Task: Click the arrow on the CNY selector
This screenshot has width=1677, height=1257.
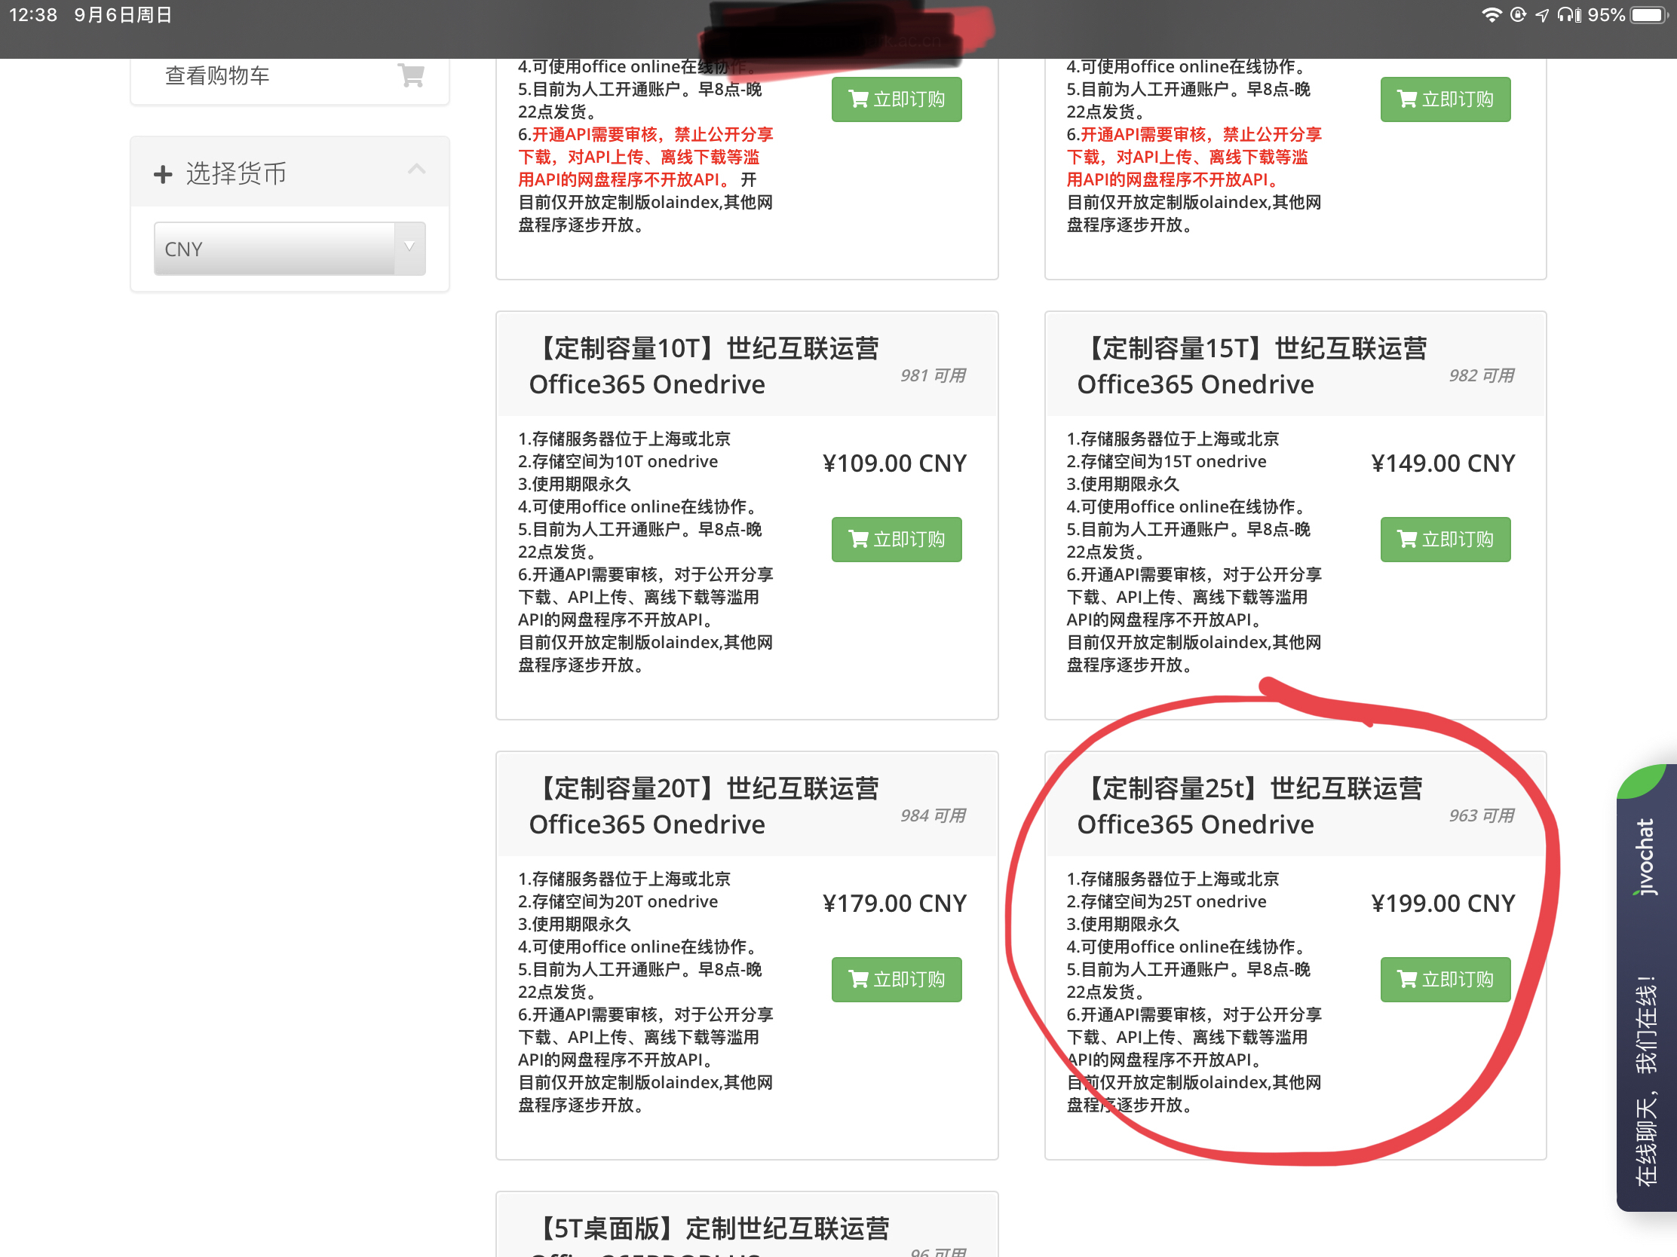Action: [x=409, y=248]
